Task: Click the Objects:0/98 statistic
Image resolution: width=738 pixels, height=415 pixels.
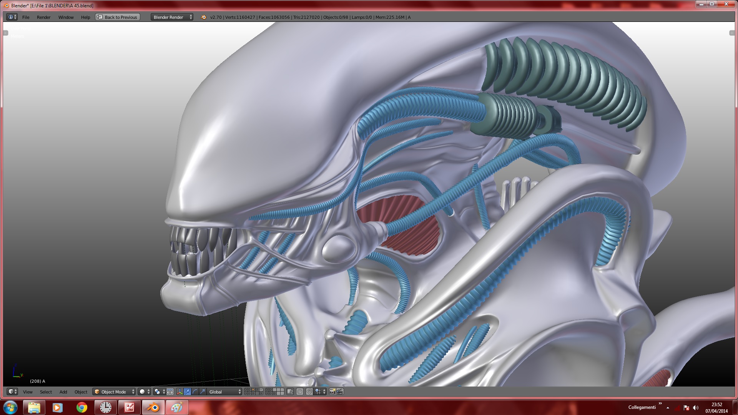Action: tap(336, 17)
